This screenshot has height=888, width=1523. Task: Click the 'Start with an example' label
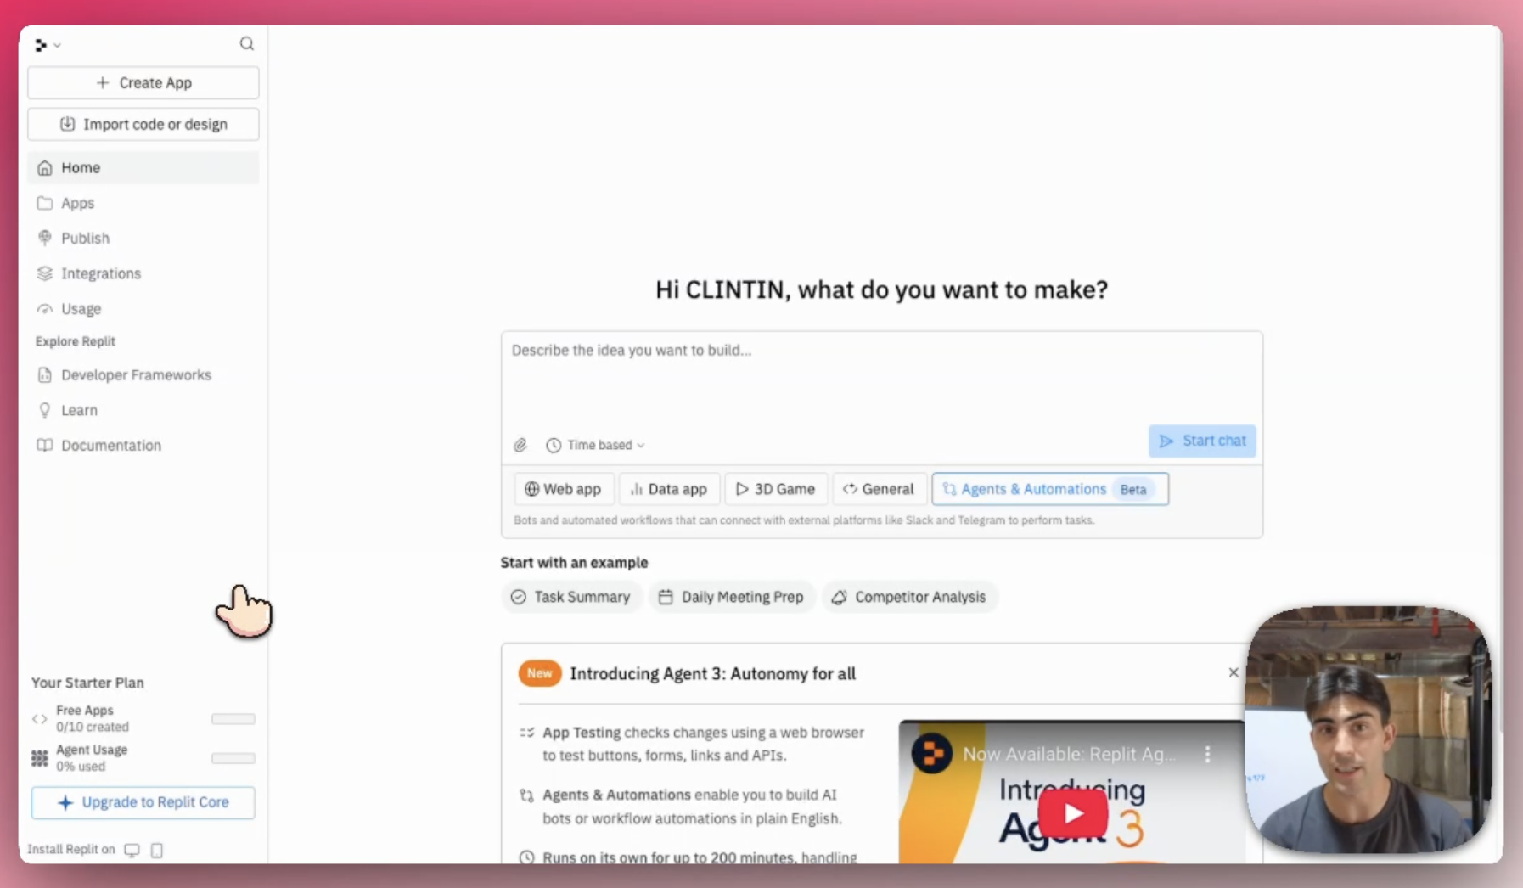tap(574, 562)
